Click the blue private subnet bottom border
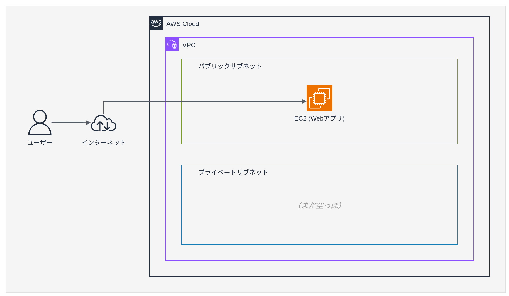The height and width of the screenshot is (296, 509). click(319, 244)
